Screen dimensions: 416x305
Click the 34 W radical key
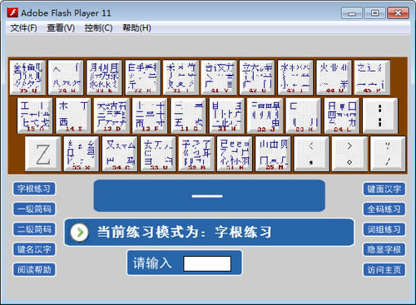coord(66,77)
